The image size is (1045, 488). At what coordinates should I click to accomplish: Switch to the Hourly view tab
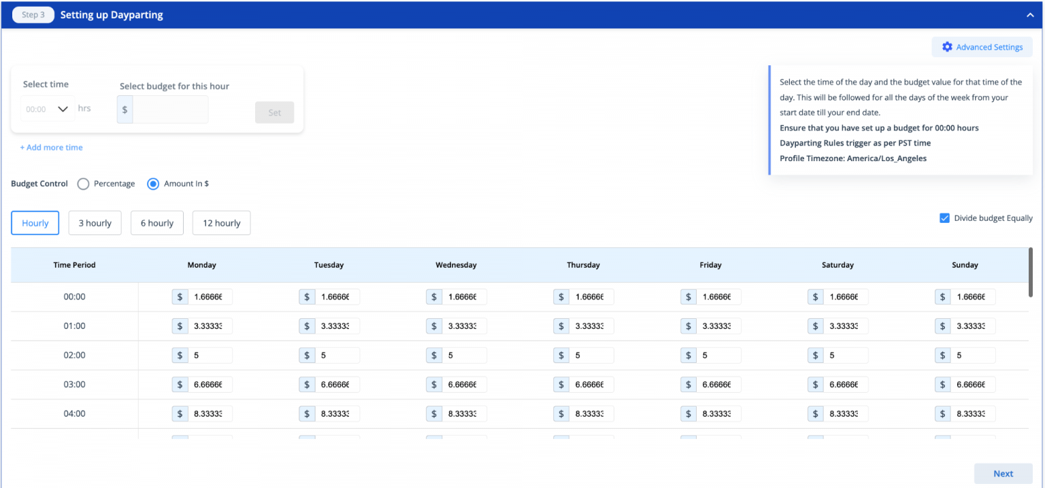click(x=35, y=223)
